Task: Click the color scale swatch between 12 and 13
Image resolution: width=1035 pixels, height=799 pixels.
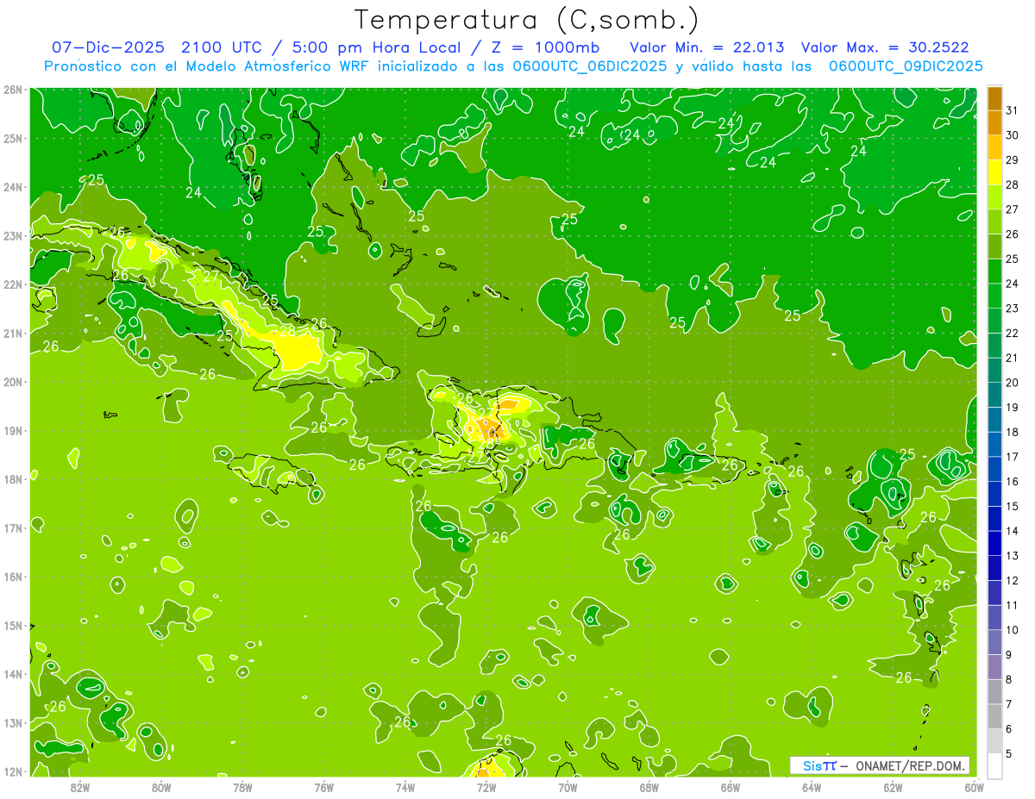Action: [994, 567]
